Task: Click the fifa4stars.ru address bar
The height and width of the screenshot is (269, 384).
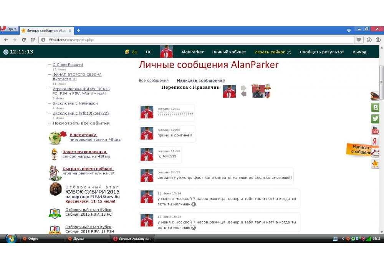Action: pyautogui.click(x=196, y=40)
